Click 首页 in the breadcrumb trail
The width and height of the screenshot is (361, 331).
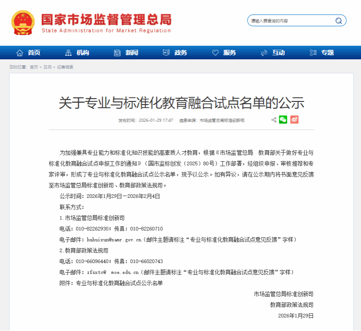click(34, 67)
